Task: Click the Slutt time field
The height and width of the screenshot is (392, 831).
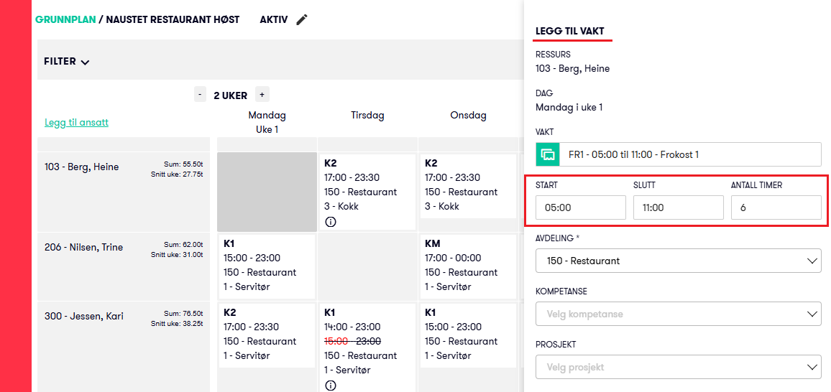Action: click(x=678, y=207)
